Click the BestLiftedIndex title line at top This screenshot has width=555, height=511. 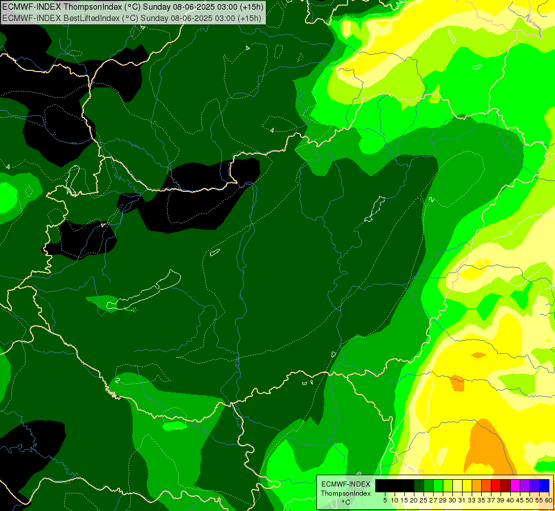coord(132,18)
